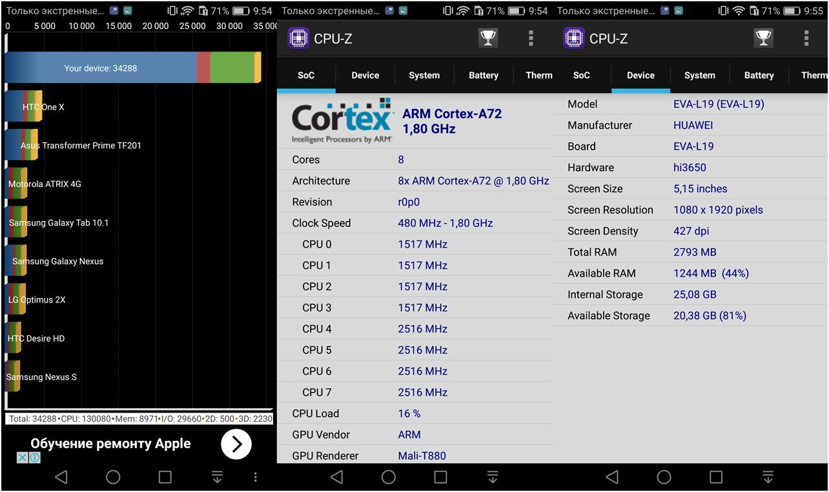Tap the CPU-Z chip logo above Cortex banner
This screenshot has height=492, width=829.
click(x=298, y=39)
